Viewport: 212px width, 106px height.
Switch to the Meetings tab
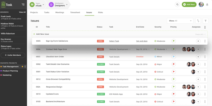pos(60,12)
